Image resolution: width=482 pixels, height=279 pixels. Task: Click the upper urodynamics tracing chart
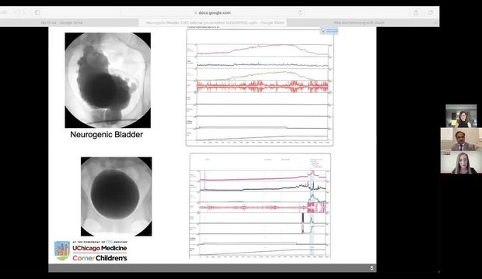click(x=260, y=88)
